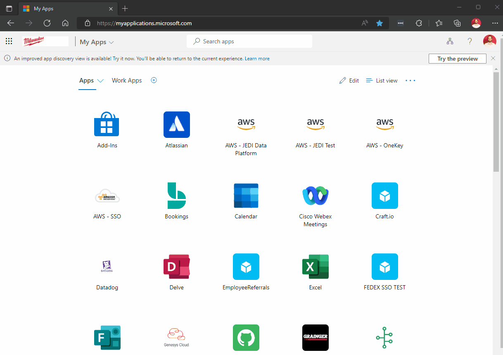
Task: Click the Milwaukee logo
Action: pyautogui.click(x=45, y=41)
